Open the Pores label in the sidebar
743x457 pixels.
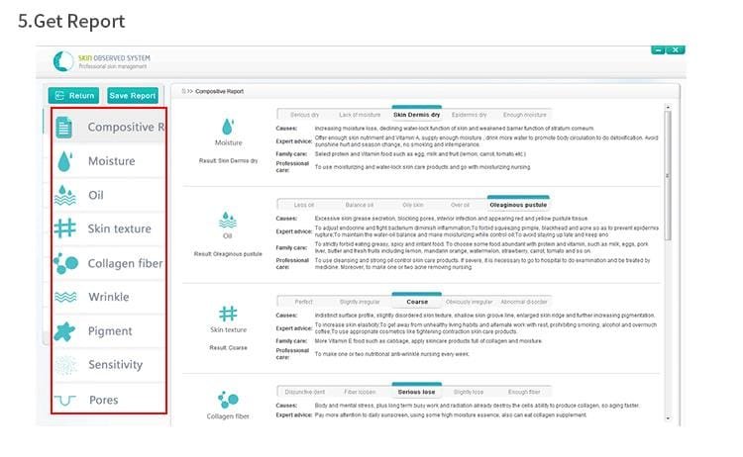(x=104, y=400)
